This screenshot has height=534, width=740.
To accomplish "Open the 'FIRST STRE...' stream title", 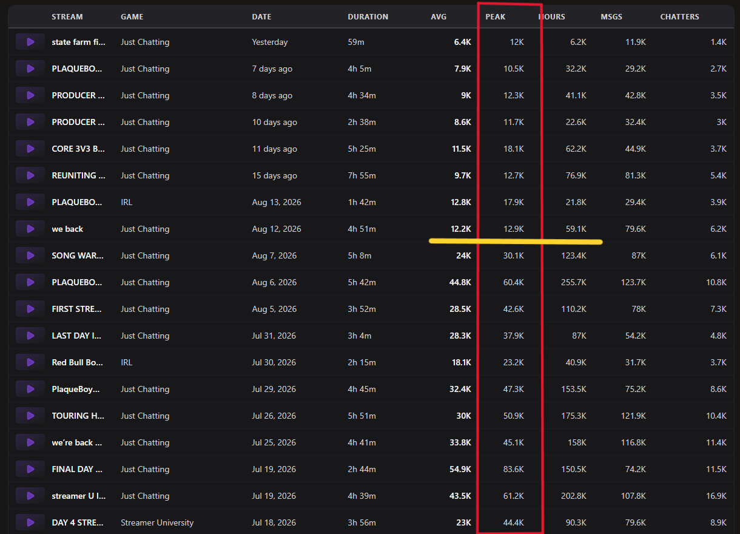I will 77,309.
